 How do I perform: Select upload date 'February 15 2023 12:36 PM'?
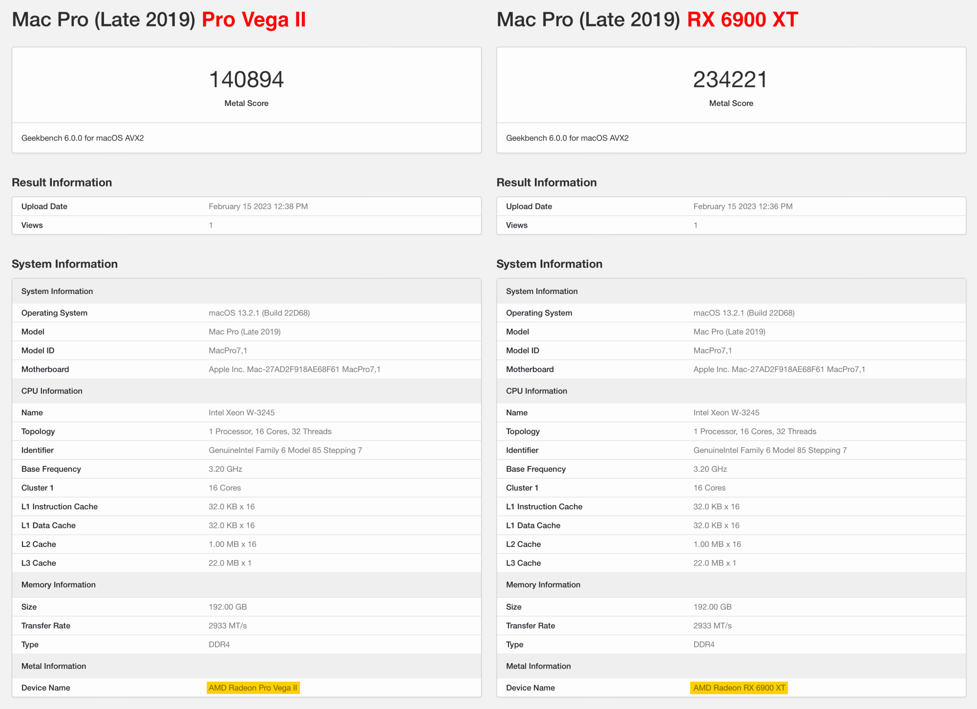[743, 207]
